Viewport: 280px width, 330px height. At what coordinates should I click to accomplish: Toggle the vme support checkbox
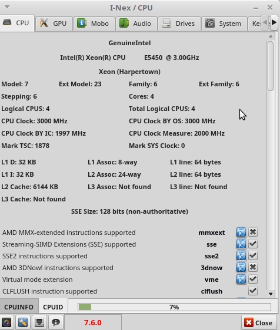coord(253,280)
